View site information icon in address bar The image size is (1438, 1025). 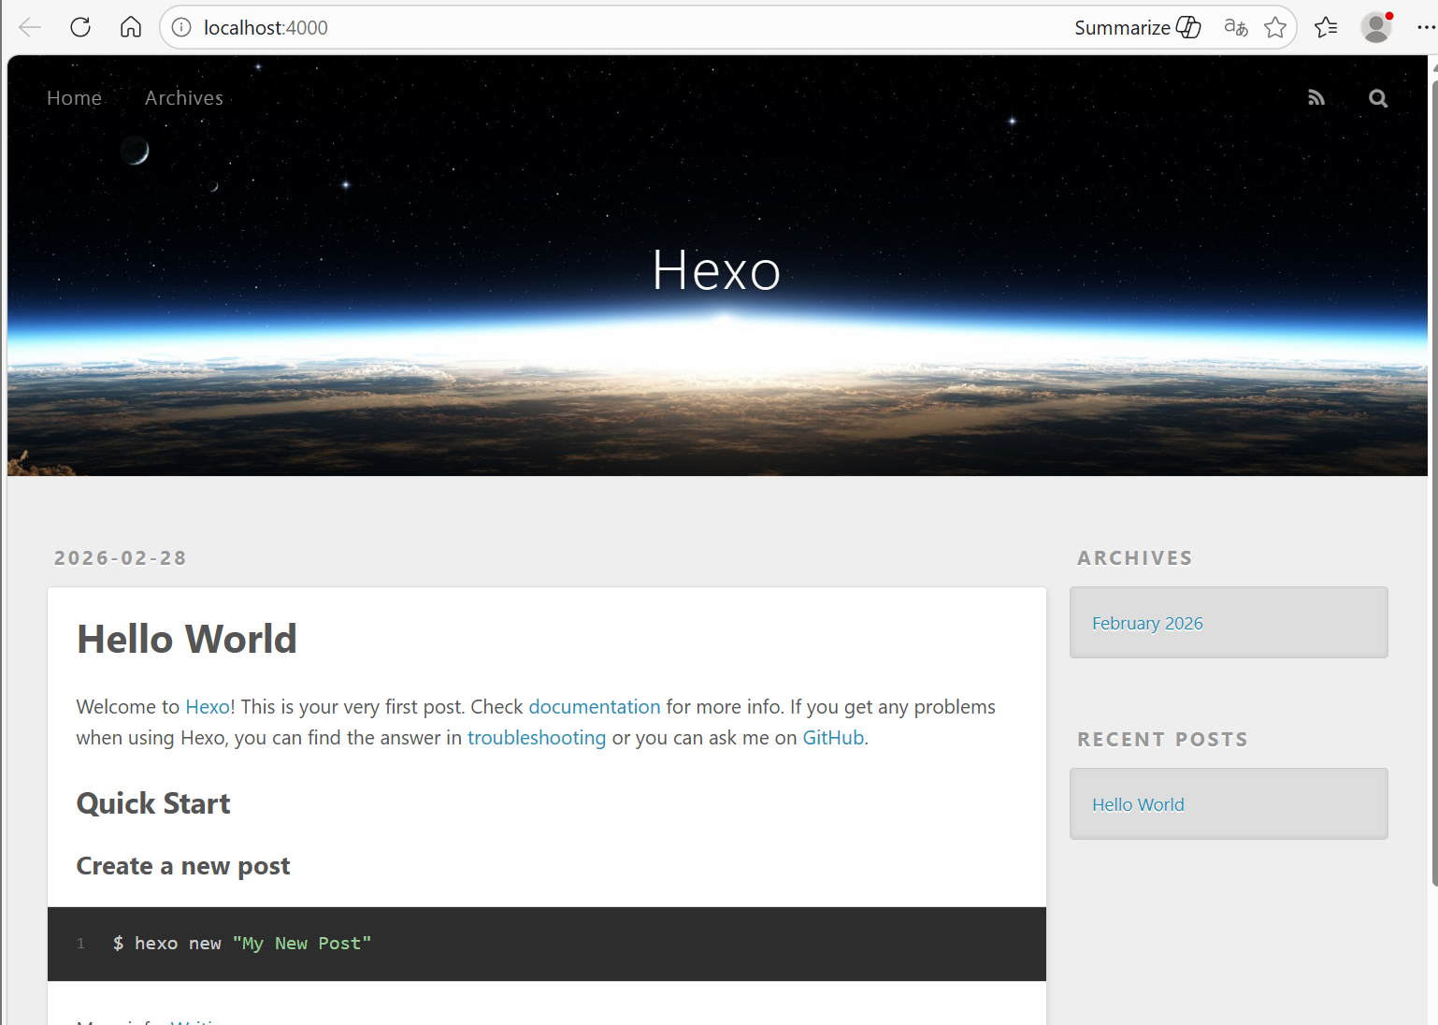[x=182, y=28]
